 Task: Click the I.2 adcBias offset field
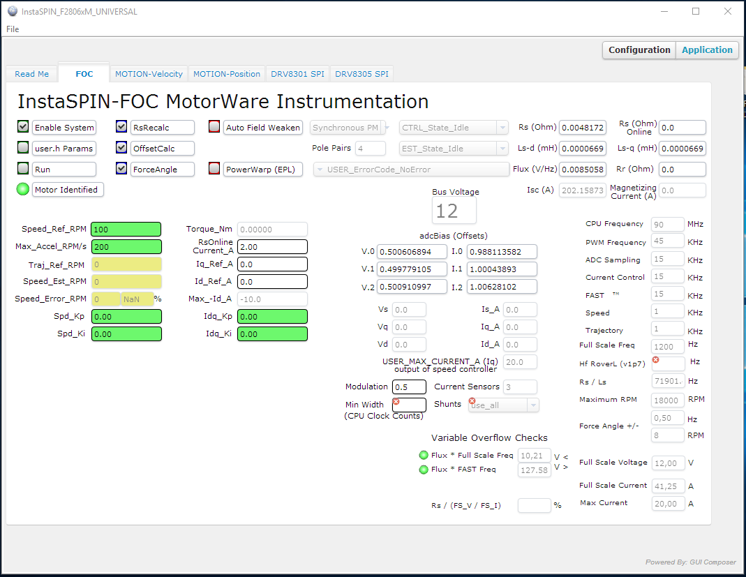coord(502,287)
